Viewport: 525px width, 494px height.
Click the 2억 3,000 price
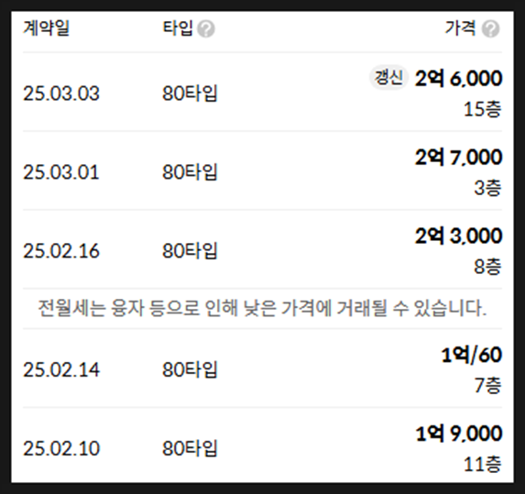[x=458, y=236]
